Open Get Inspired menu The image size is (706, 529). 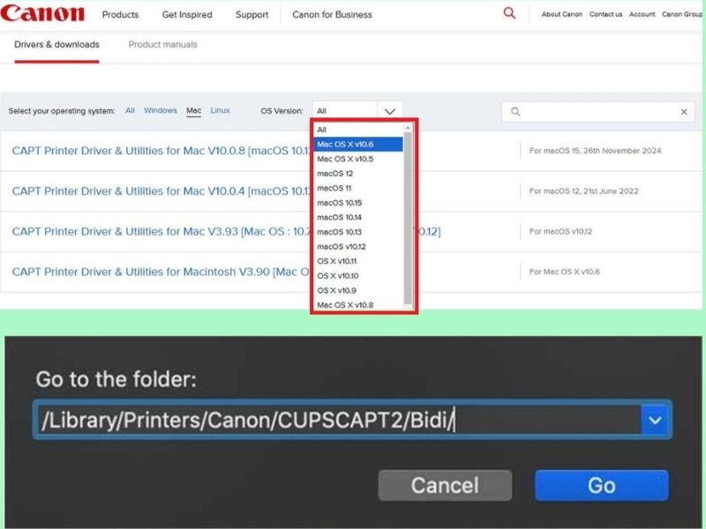(x=187, y=14)
